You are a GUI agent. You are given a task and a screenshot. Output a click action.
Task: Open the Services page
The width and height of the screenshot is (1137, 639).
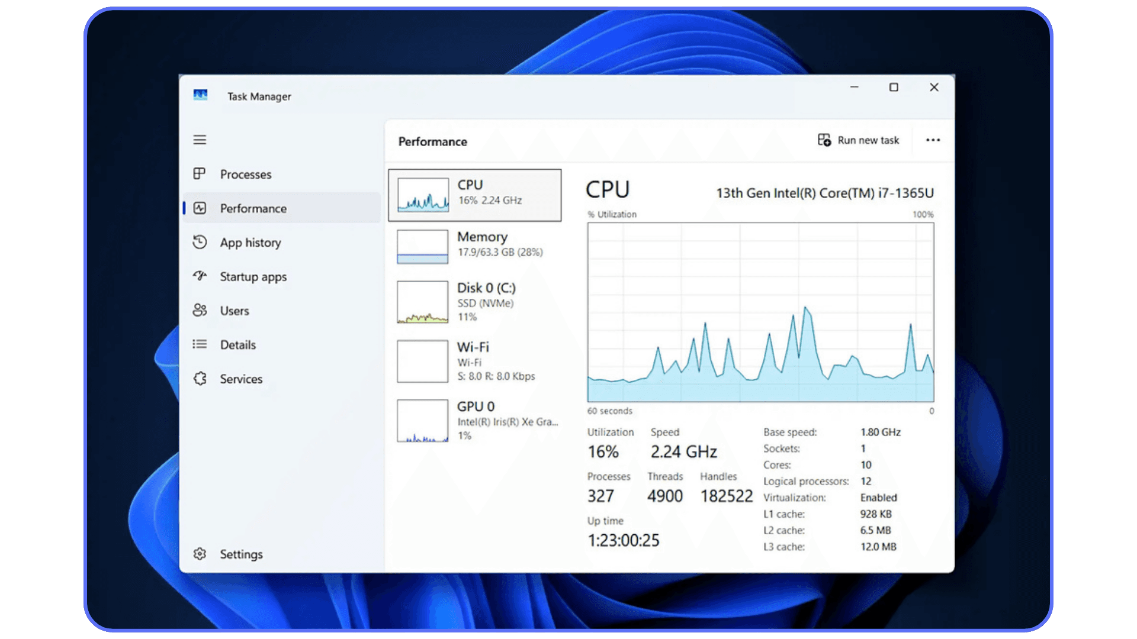[241, 379]
